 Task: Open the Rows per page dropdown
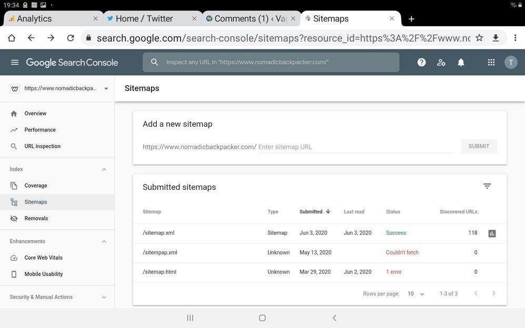pyautogui.click(x=416, y=294)
